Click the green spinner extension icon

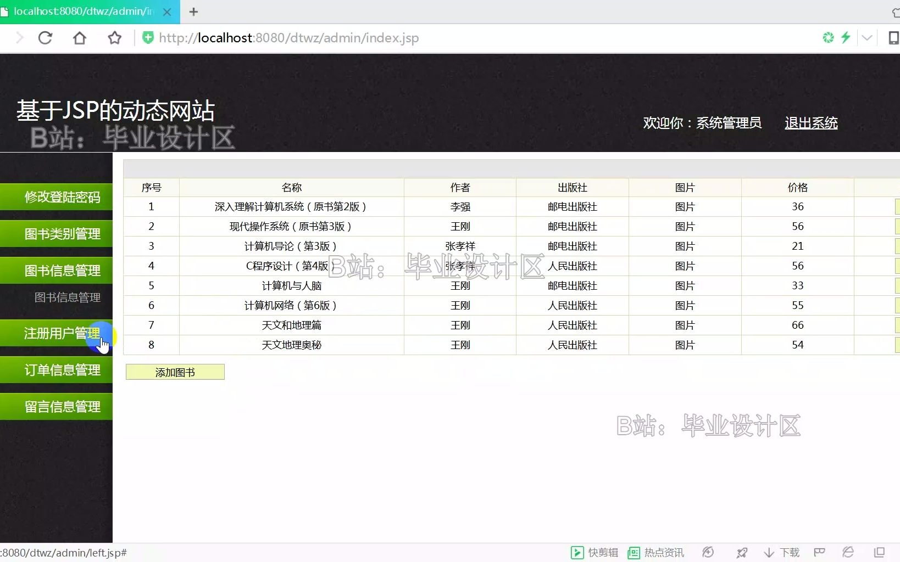click(828, 37)
